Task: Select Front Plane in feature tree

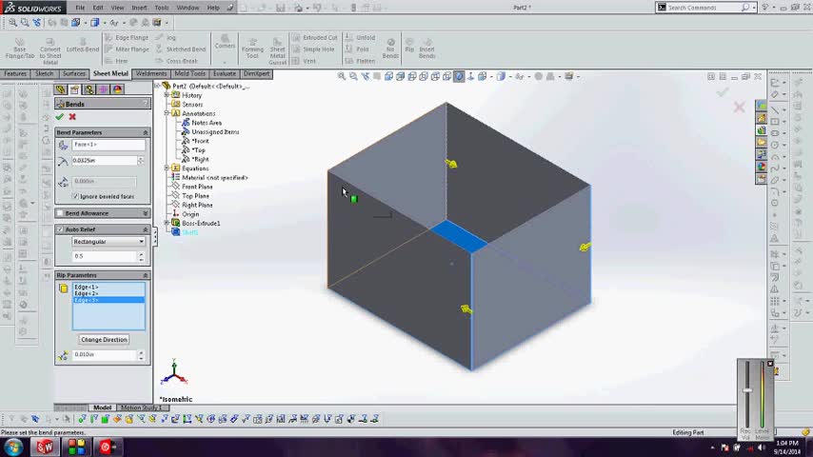Action: click(197, 187)
